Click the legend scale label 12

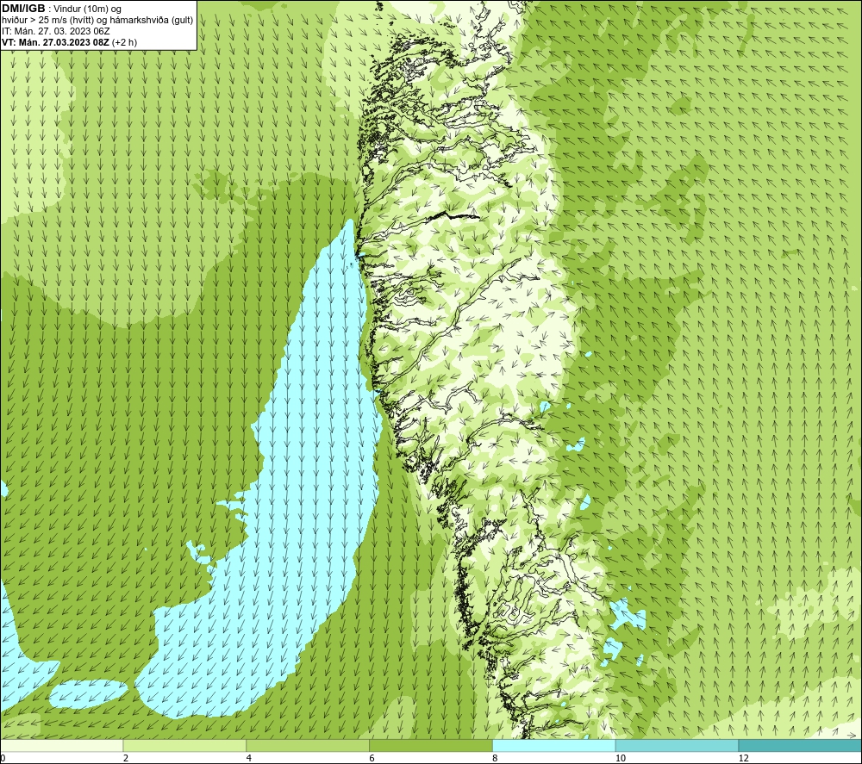pos(743,758)
